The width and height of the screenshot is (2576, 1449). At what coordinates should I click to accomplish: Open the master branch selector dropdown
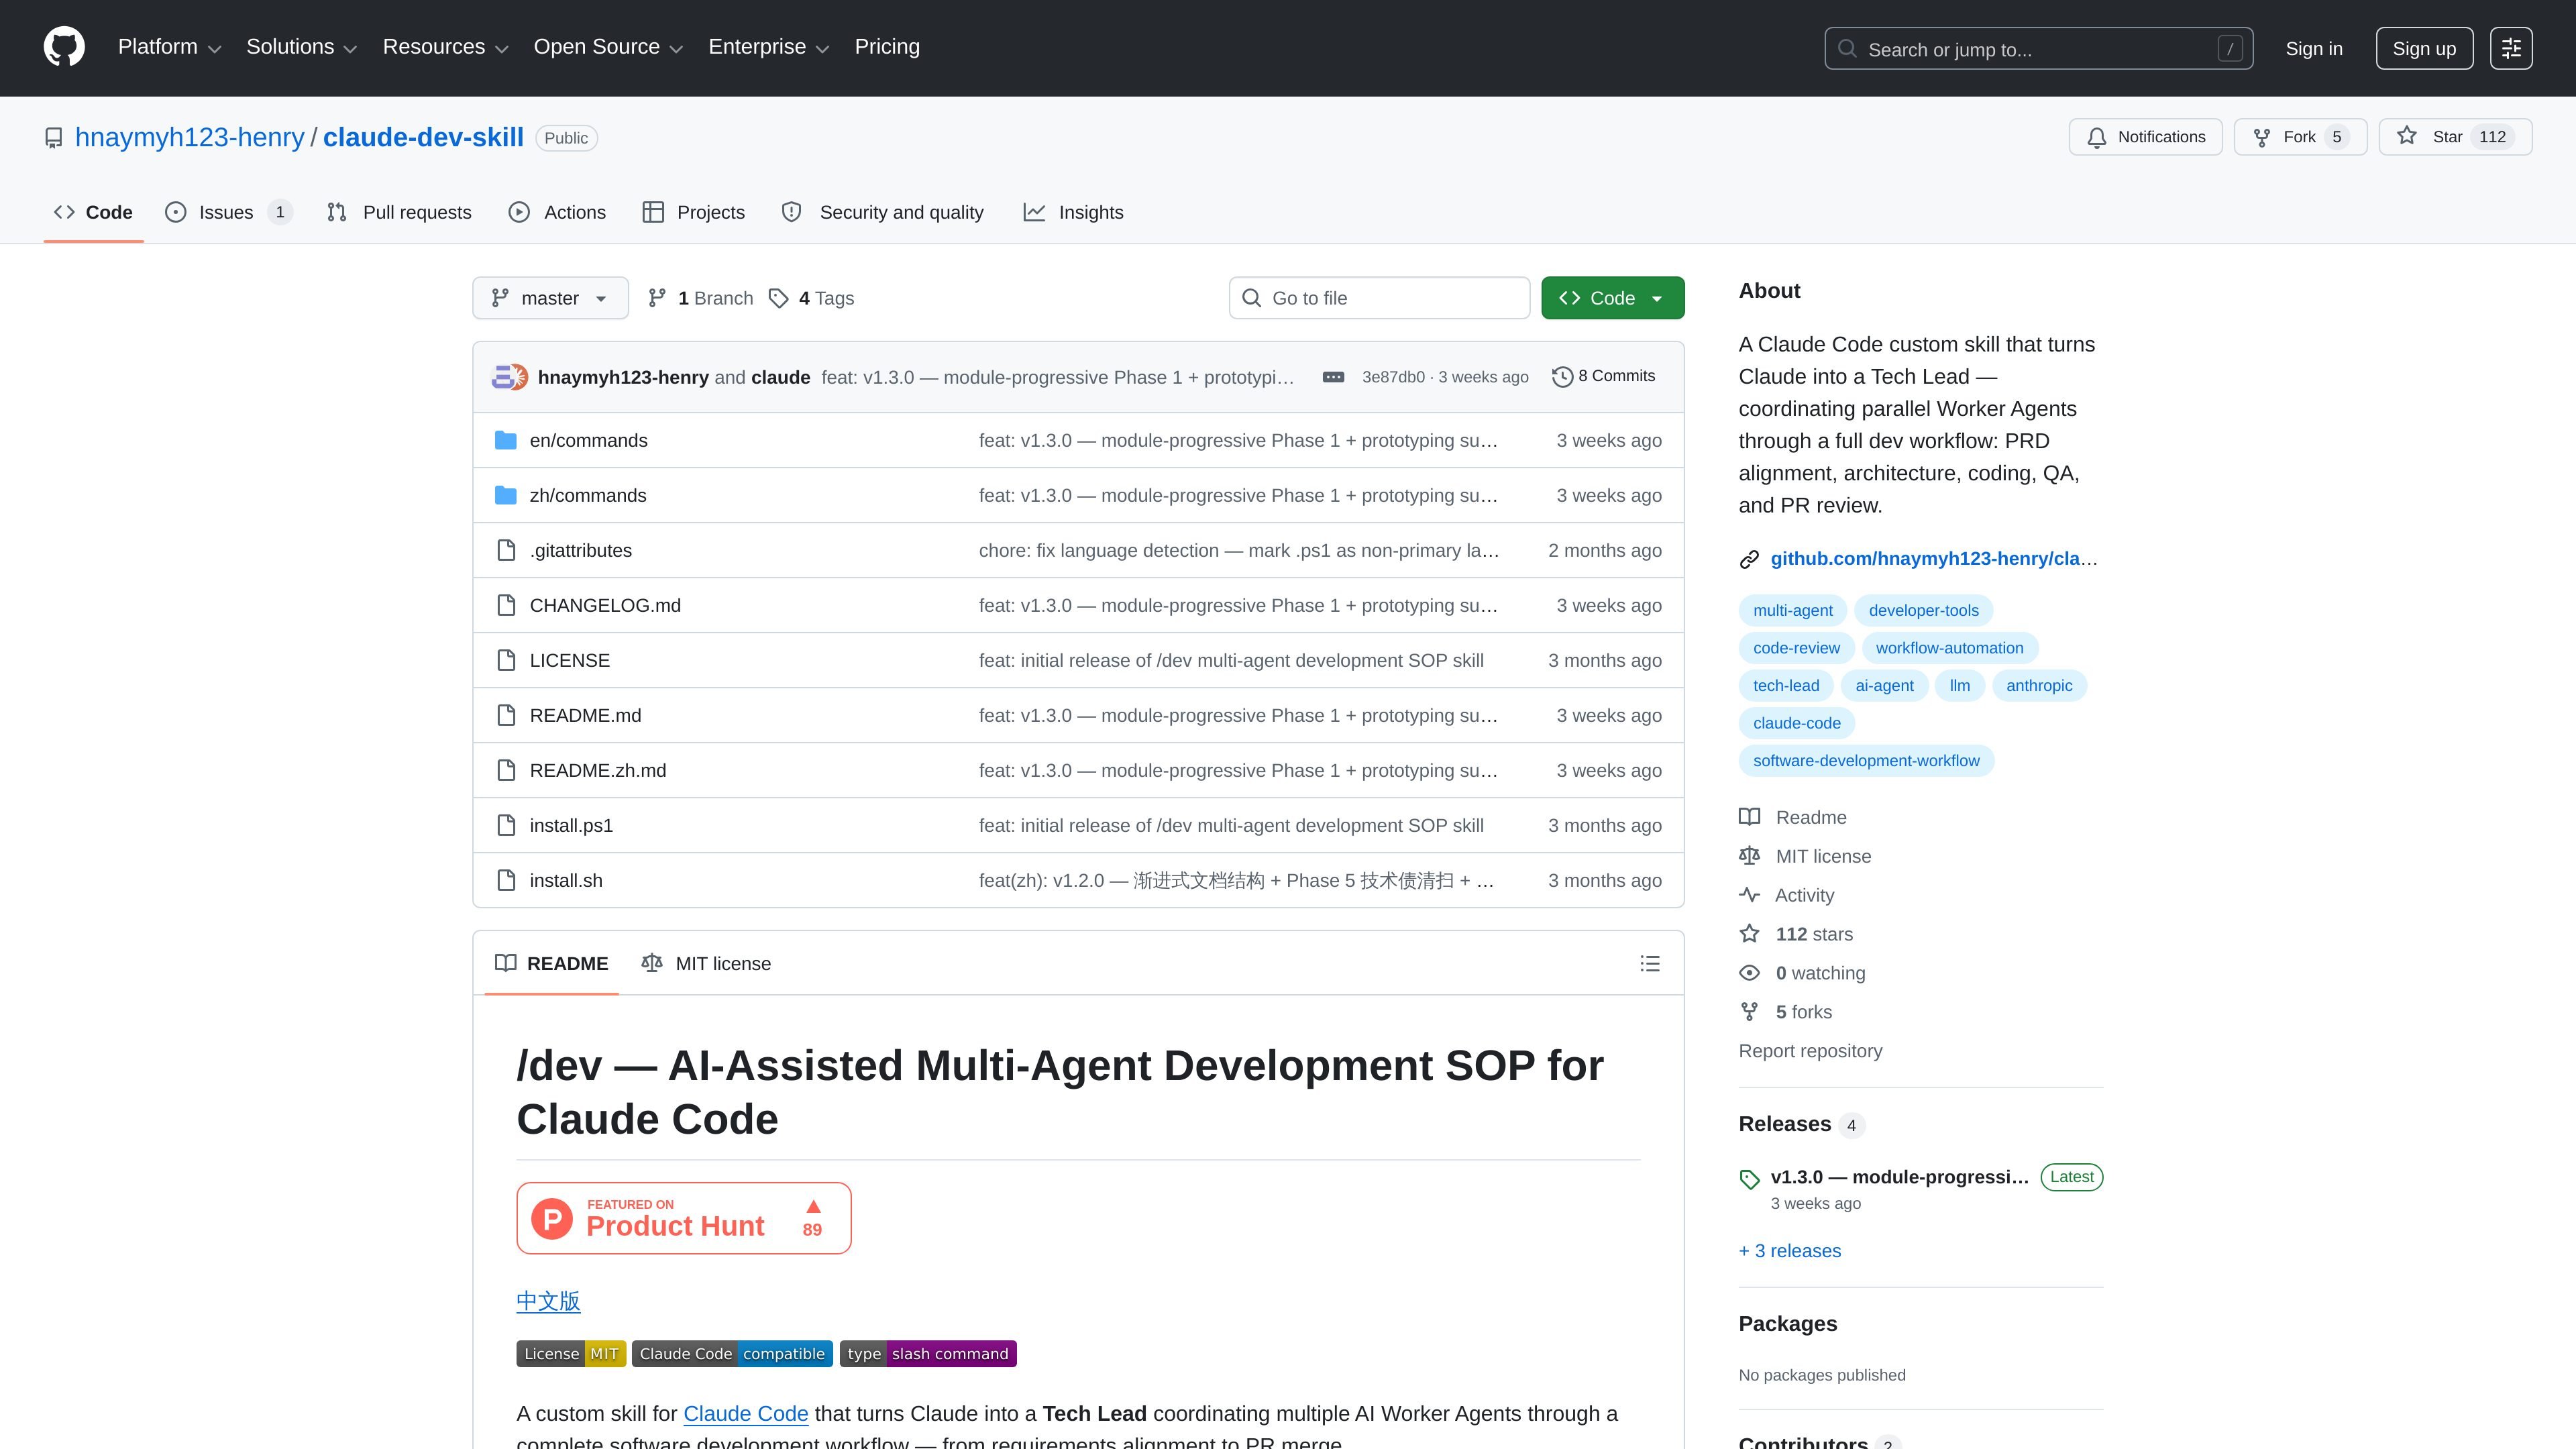click(x=550, y=298)
